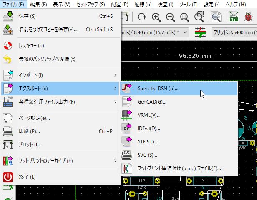Open the via size dropdown
The image size is (257, 200).
point(154,32)
